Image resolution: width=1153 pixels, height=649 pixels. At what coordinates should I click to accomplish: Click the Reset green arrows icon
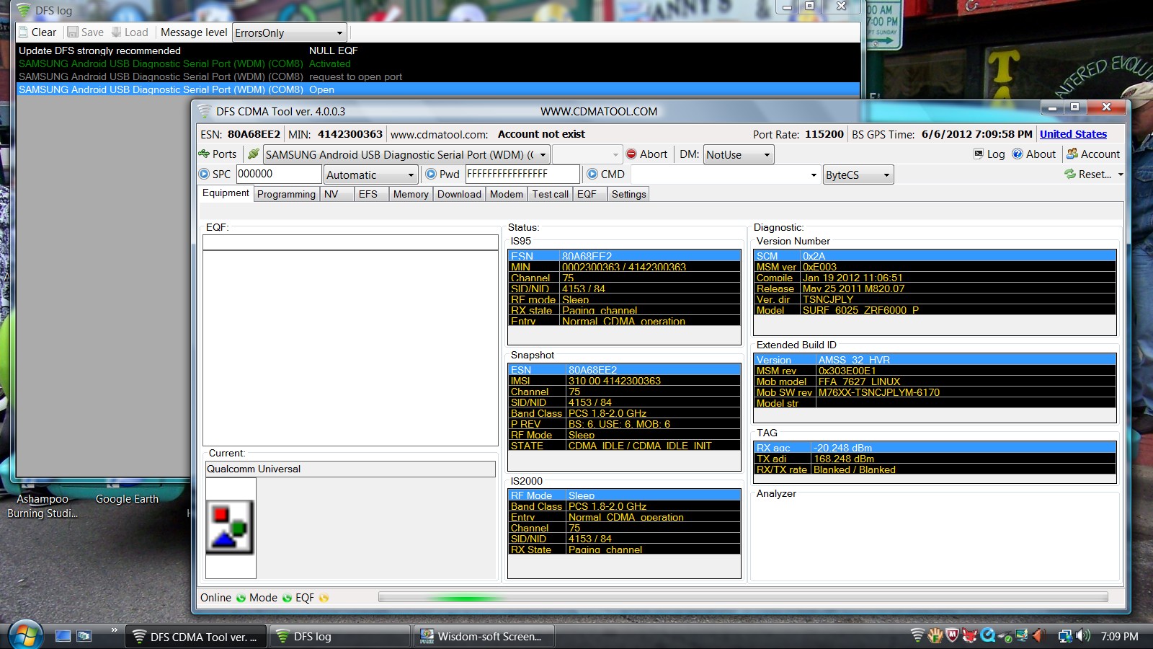(x=1070, y=175)
